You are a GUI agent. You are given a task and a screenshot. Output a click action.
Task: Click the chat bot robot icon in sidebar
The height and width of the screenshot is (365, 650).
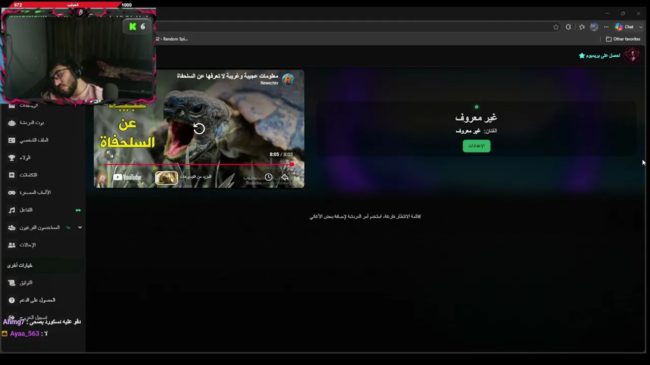point(12,123)
